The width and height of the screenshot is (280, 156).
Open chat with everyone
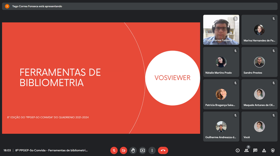[x=255, y=151]
